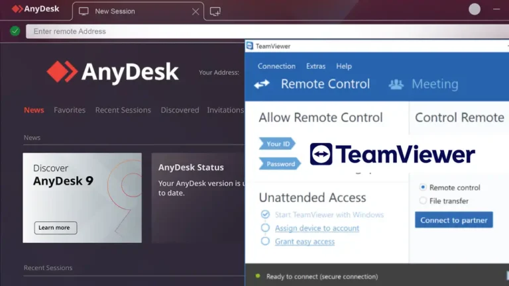Open the Connection menu in TeamViewer

pos(276,66)
